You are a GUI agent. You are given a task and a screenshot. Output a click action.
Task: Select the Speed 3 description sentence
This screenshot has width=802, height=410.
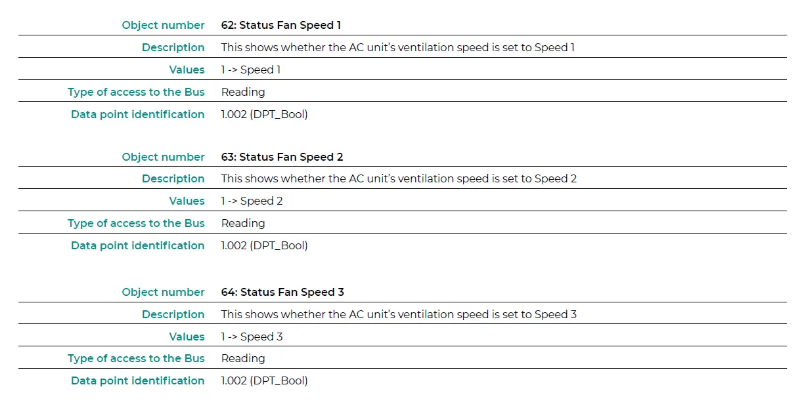click(399, 314)
